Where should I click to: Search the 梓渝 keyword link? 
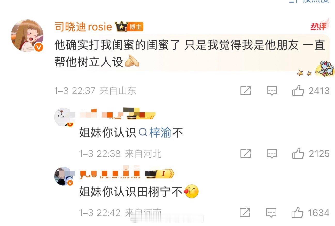(155, 133)
